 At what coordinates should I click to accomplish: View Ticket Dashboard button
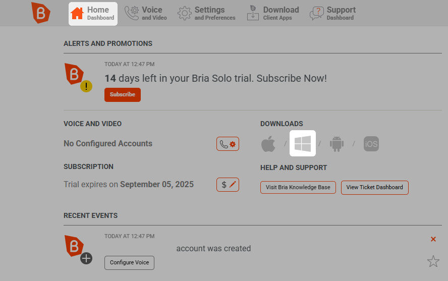coord(374,187)
